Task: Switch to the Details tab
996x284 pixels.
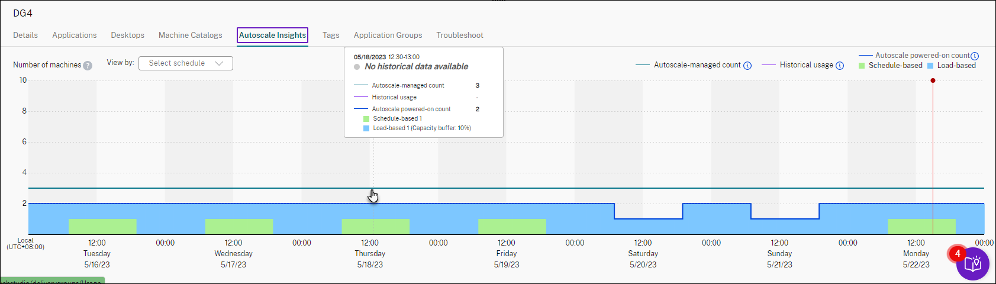Action: pos(25,35)
